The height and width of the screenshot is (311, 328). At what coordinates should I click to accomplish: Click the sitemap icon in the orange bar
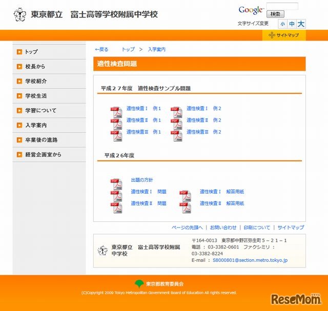click(272, 35)
